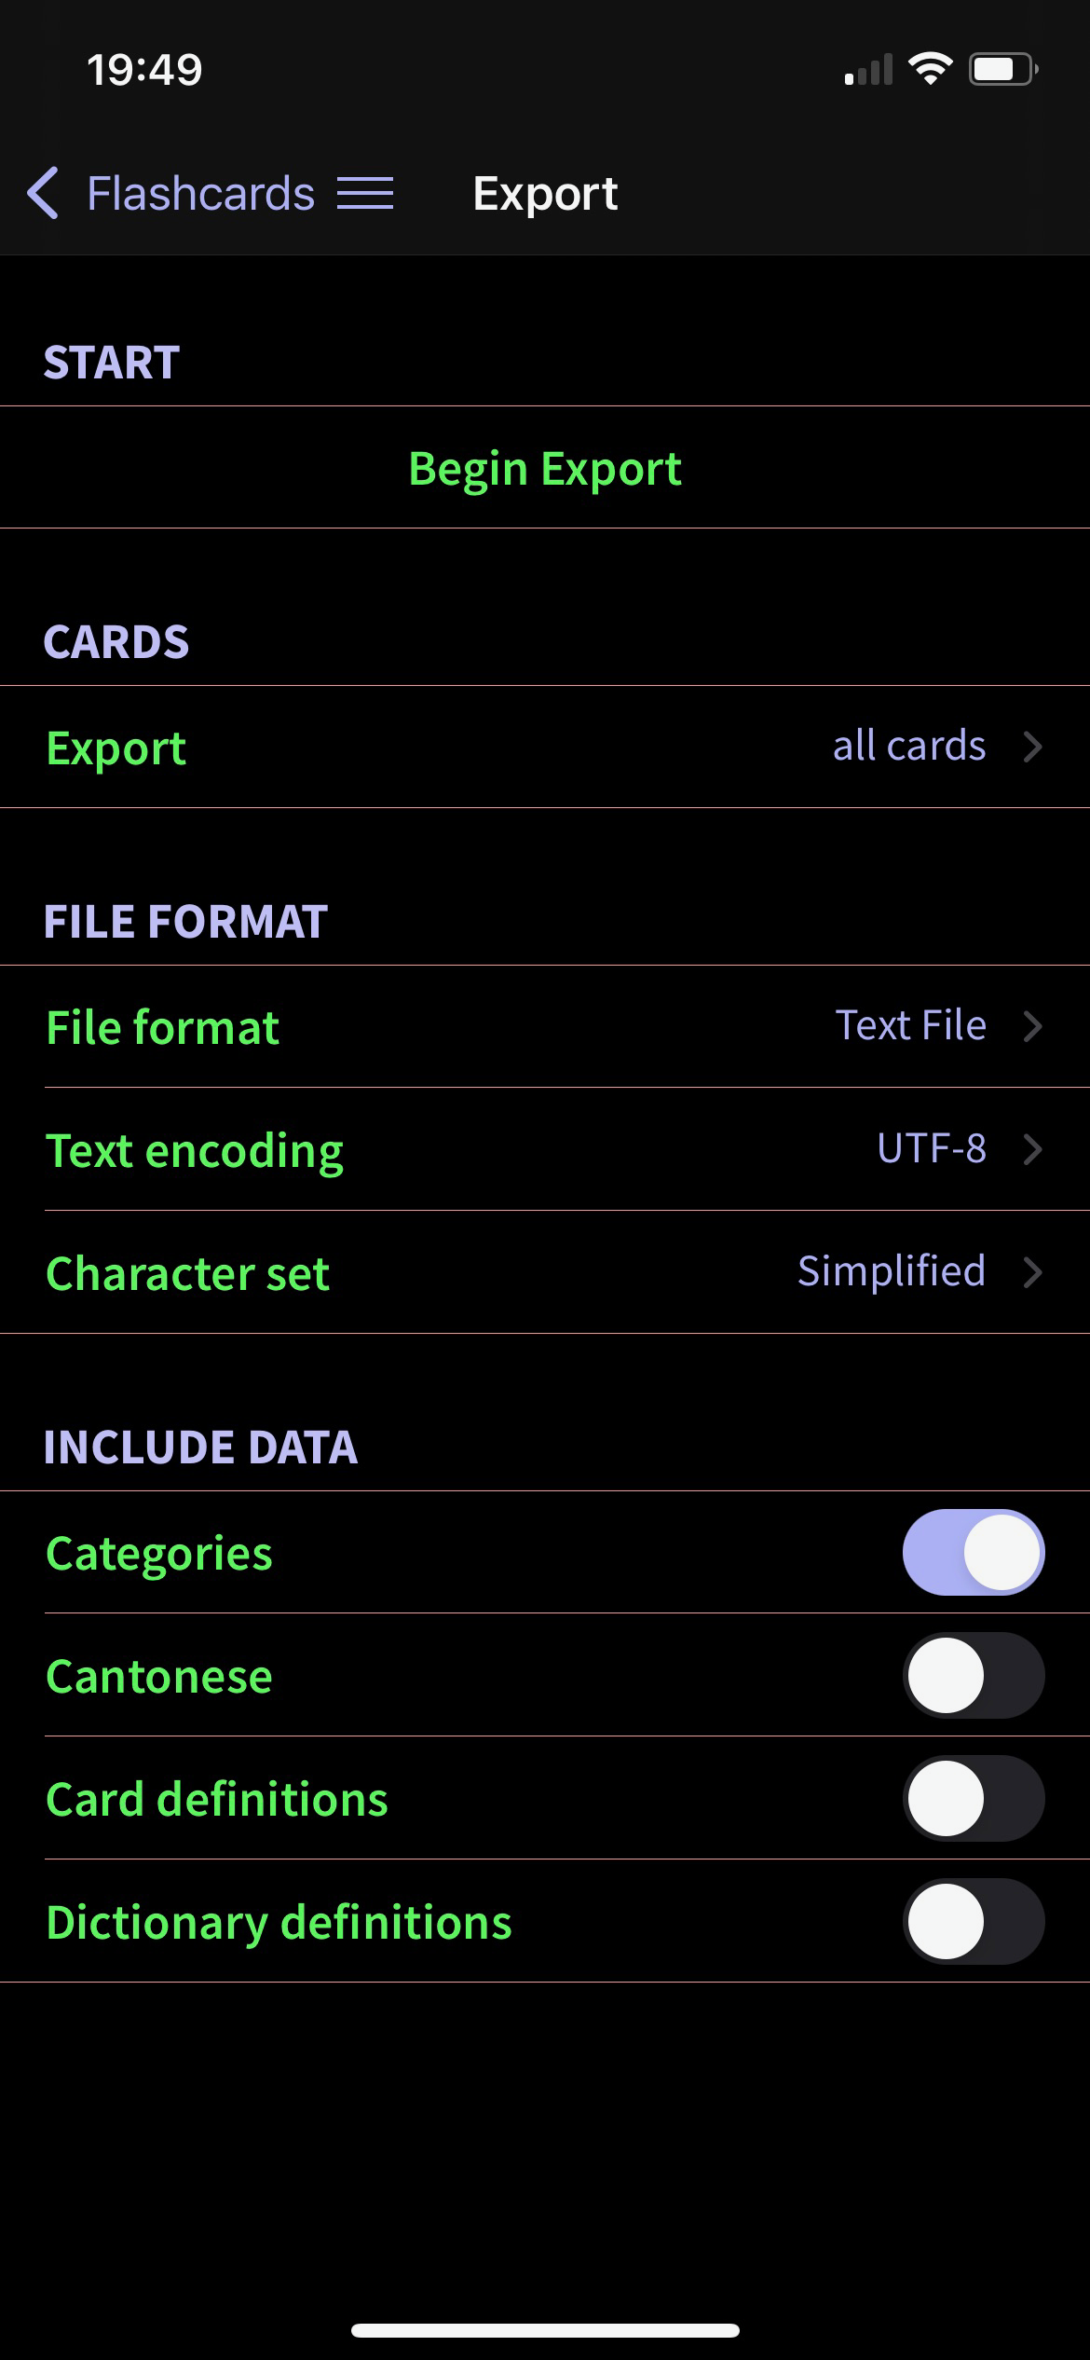Screen dimensions: 1090x2360
Task: Open the File format Text File selector
Action: click(545, 1026)
